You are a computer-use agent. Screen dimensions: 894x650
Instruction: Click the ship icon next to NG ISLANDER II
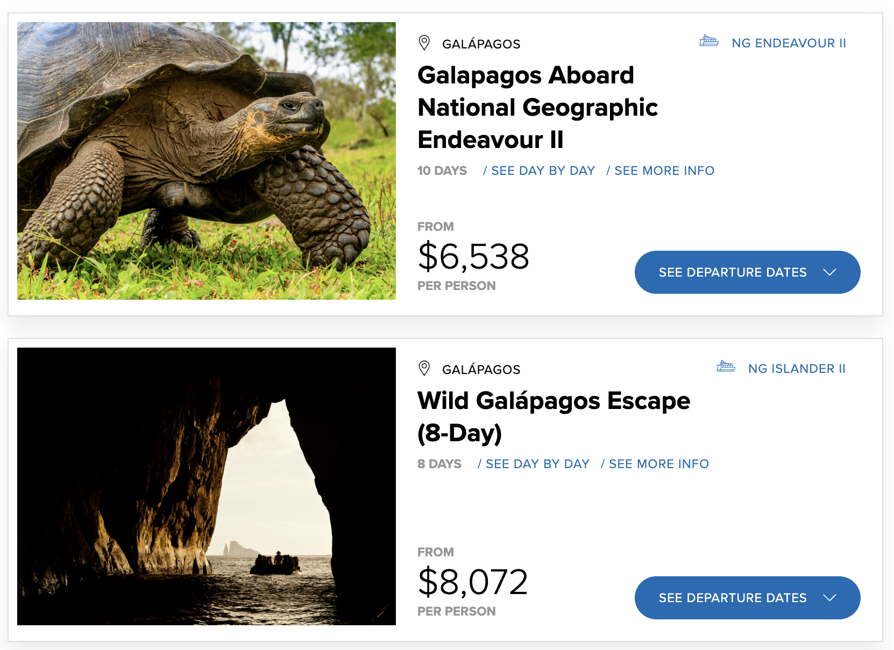[x=727, y=366]
